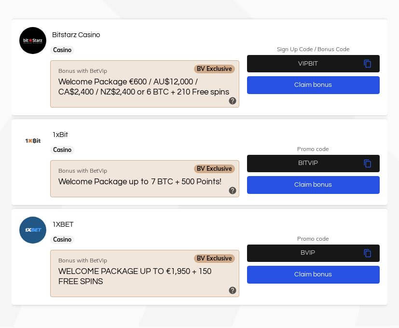Select the Bitstarz Casino logo
399x328 pixels.
click(x=33, y=41)
